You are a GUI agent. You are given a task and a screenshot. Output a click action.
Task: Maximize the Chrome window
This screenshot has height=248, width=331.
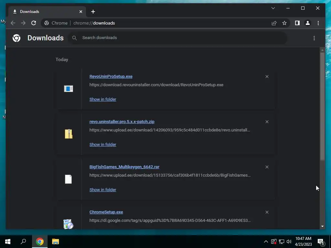click(303, 8)
